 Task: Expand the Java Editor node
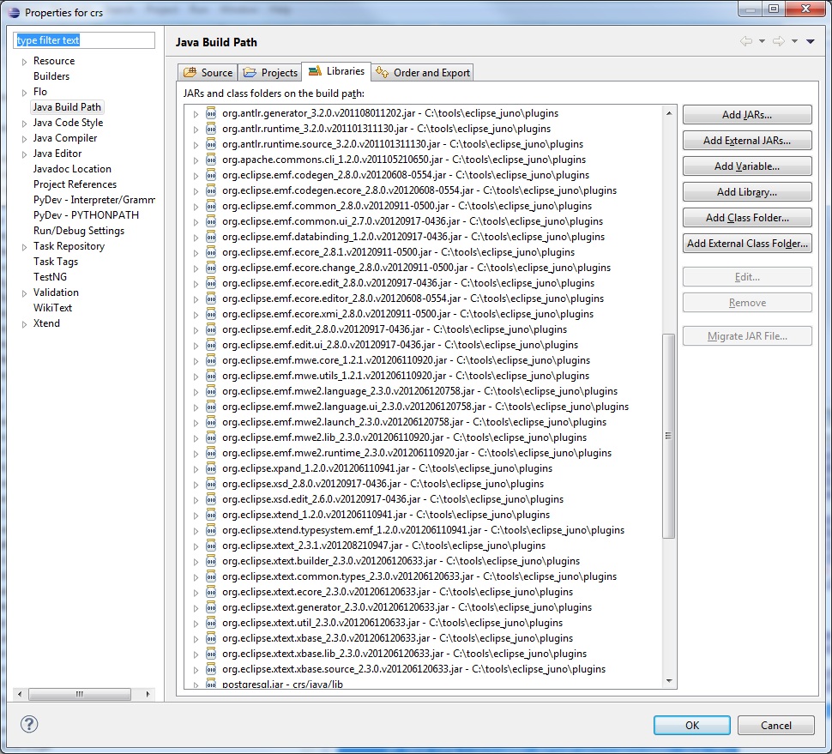[x=24, y=154]
